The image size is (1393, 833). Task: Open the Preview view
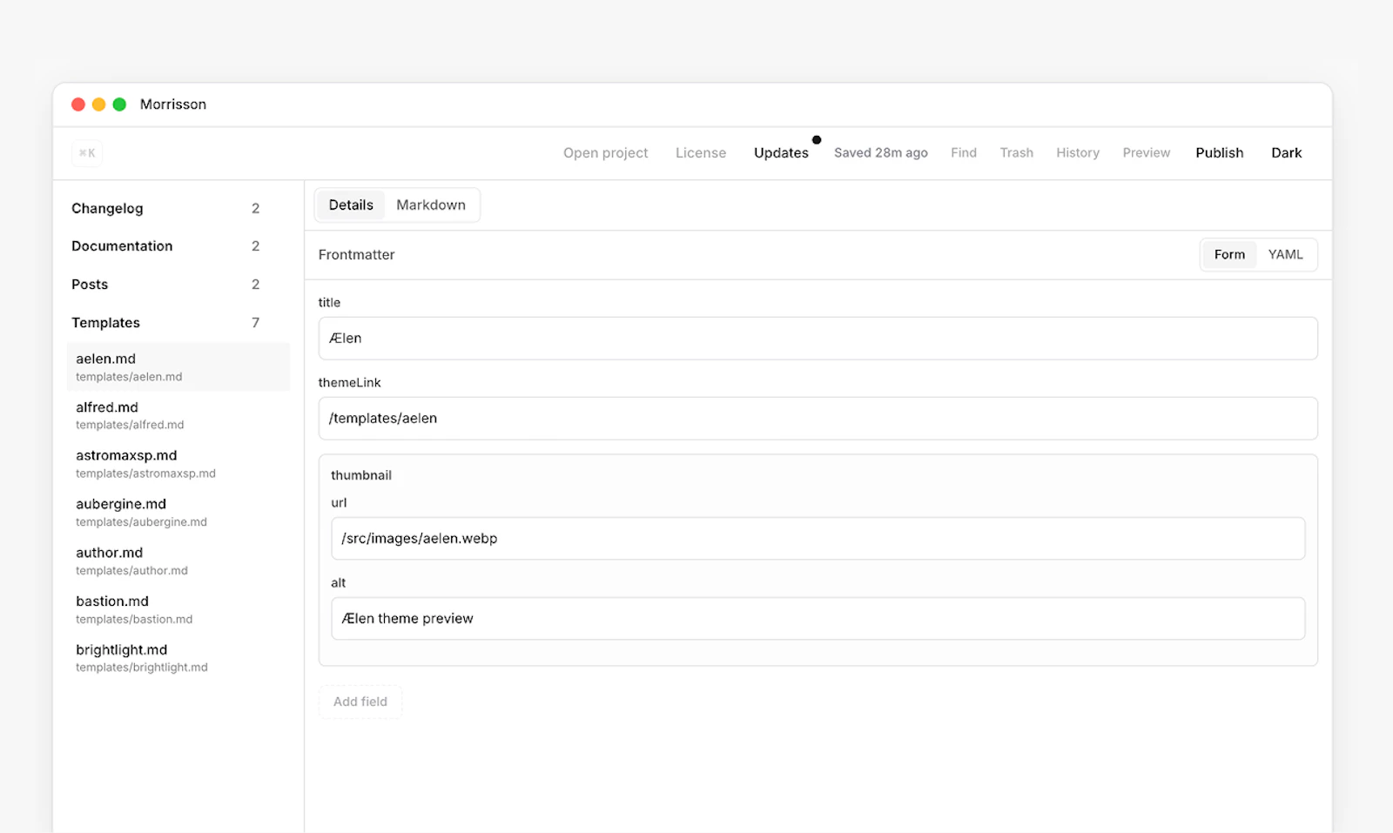(1147, 153)
